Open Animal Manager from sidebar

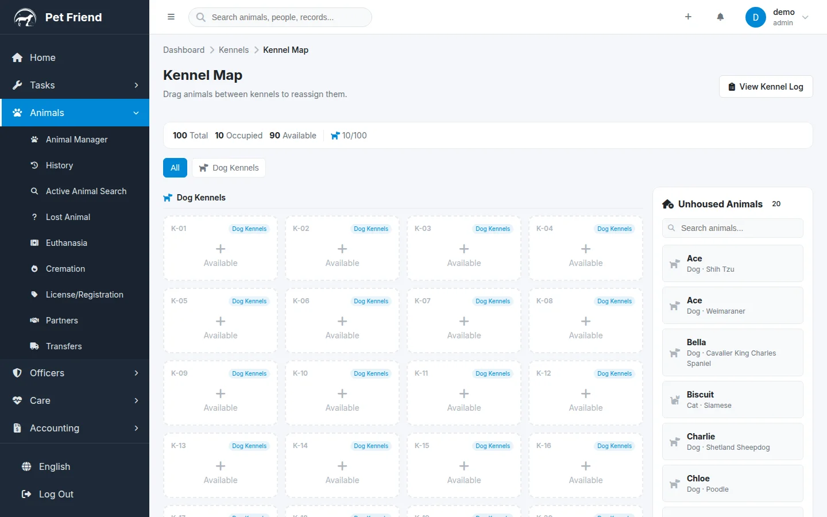point(76,140)
